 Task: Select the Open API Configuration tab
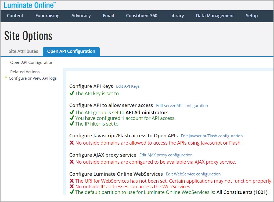click(x=71, y=52)
